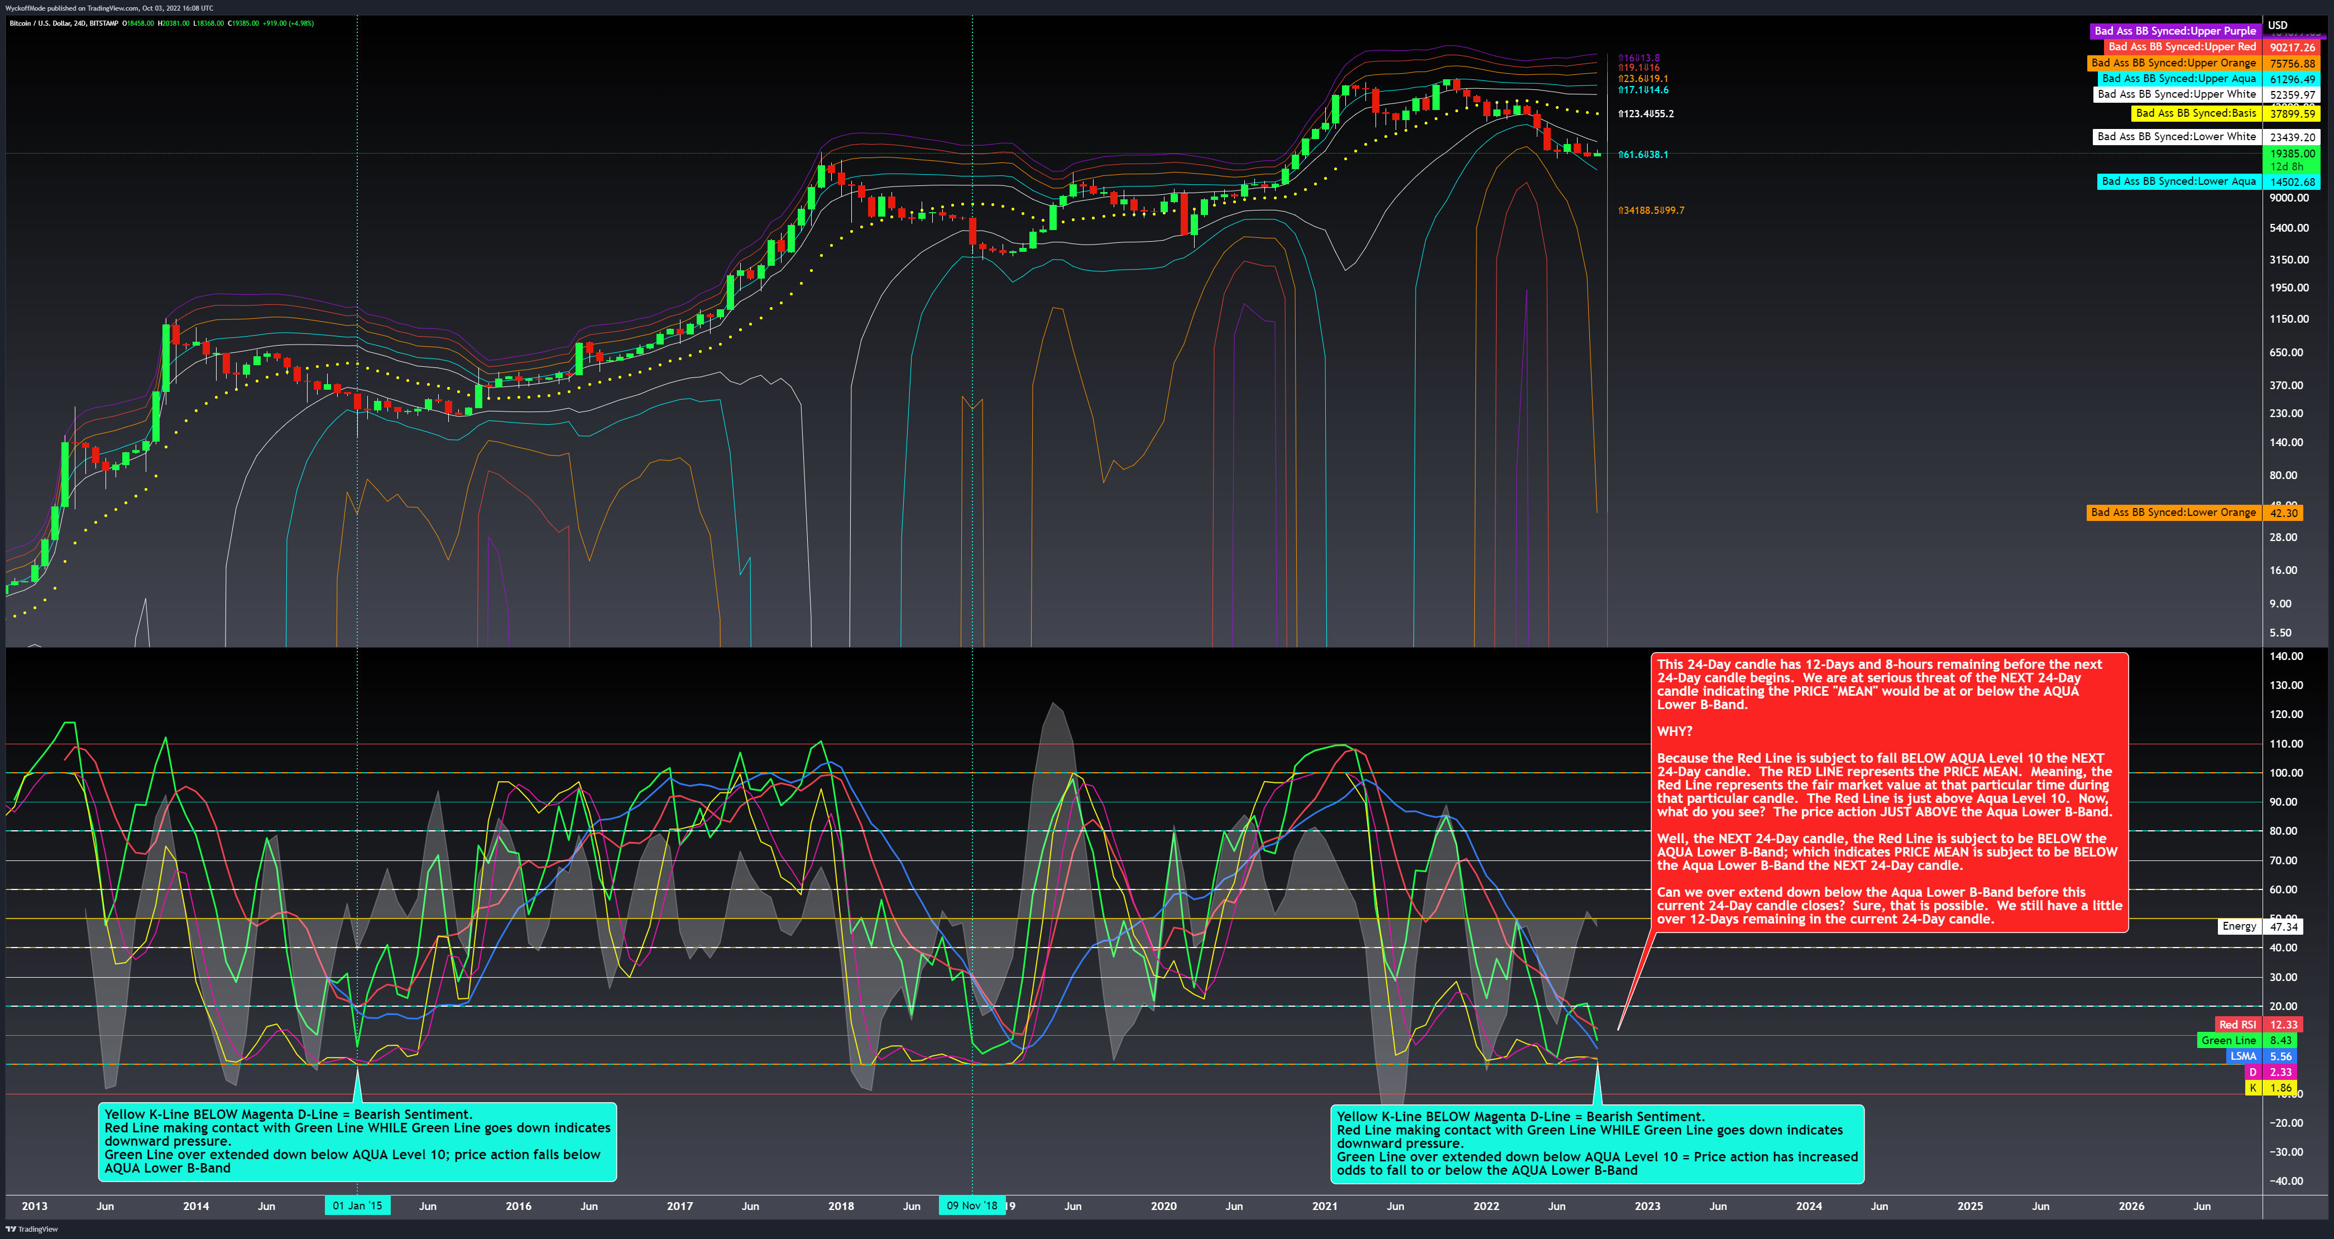This screenshot has width=2334, height=1239.
Task: Click the 8.43 Green Line value tag
Action: click(x=2280, y=1041)
